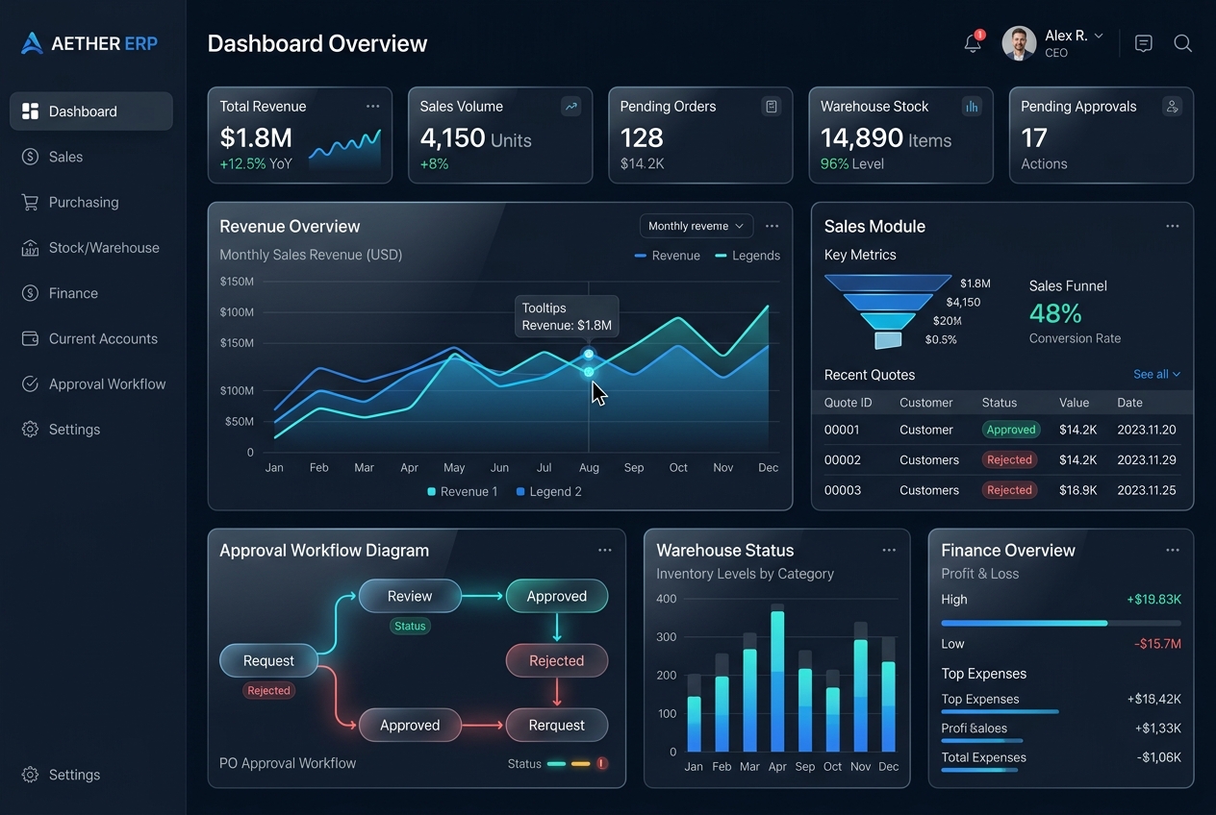The width and height of the screenshot is (1216, 815).
Task: Click the Total Expenses -$1,06K value
Action: click(1158, 757)
